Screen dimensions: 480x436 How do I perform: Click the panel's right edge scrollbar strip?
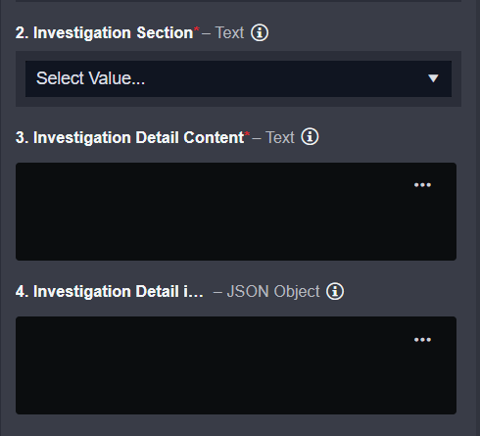point(478,218)
